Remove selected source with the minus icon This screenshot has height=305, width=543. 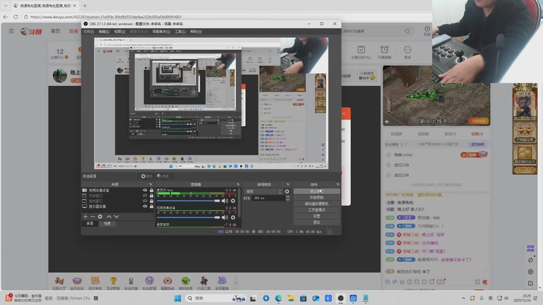(92, 216)
